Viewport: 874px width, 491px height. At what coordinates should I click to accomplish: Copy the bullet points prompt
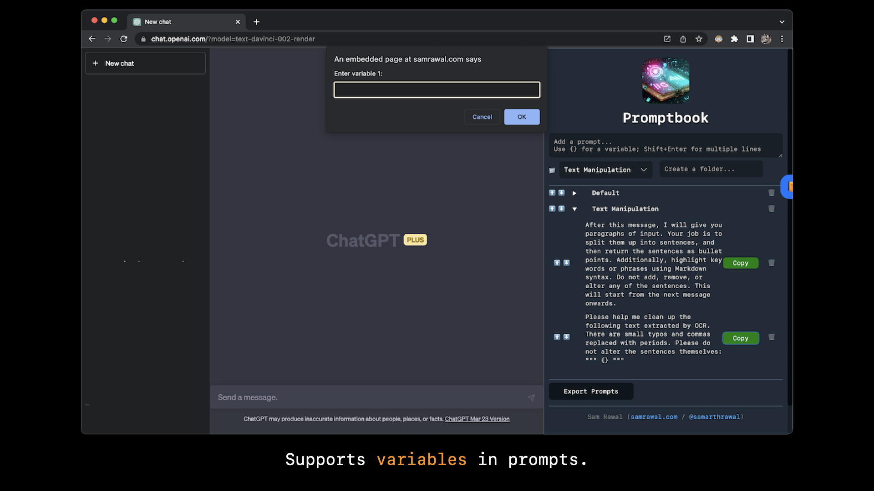click(x=741, y=263)
